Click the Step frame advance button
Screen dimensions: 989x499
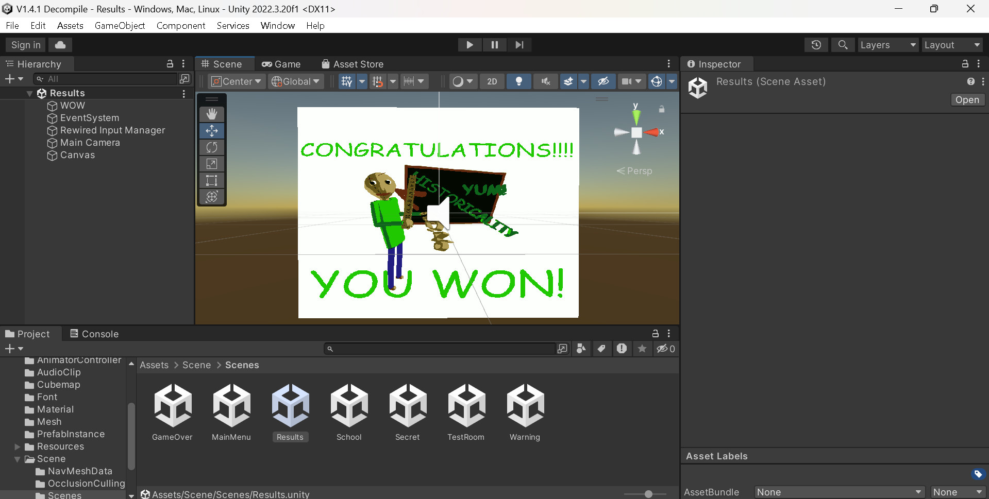point(519,45)
